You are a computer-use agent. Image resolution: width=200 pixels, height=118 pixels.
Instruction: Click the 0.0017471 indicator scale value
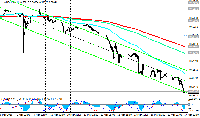tap(194, 98)
